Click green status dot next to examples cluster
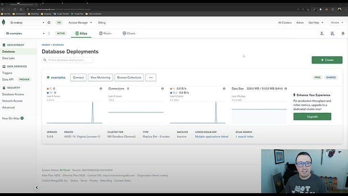The height and width of the screenshot is (196, 348). pyautogui.click(x=48, y=77)
